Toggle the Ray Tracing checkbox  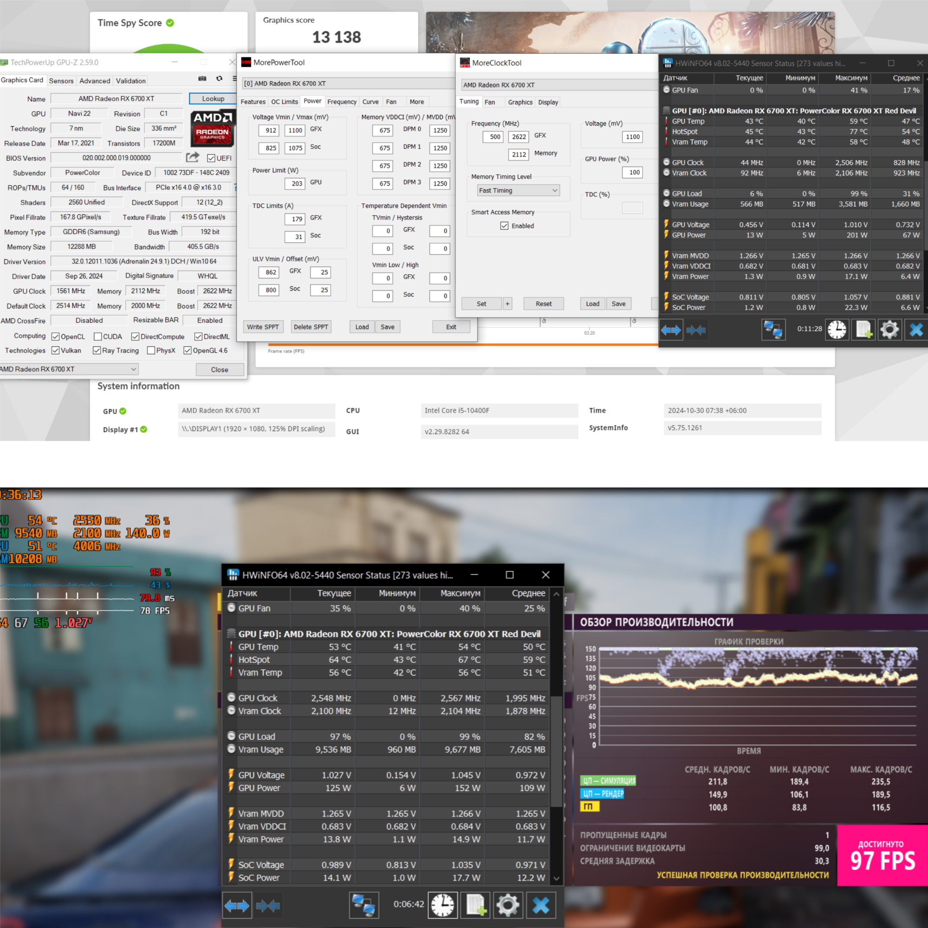point(97,350)
